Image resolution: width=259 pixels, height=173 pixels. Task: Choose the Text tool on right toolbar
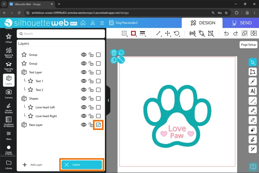tap(252, 91)
